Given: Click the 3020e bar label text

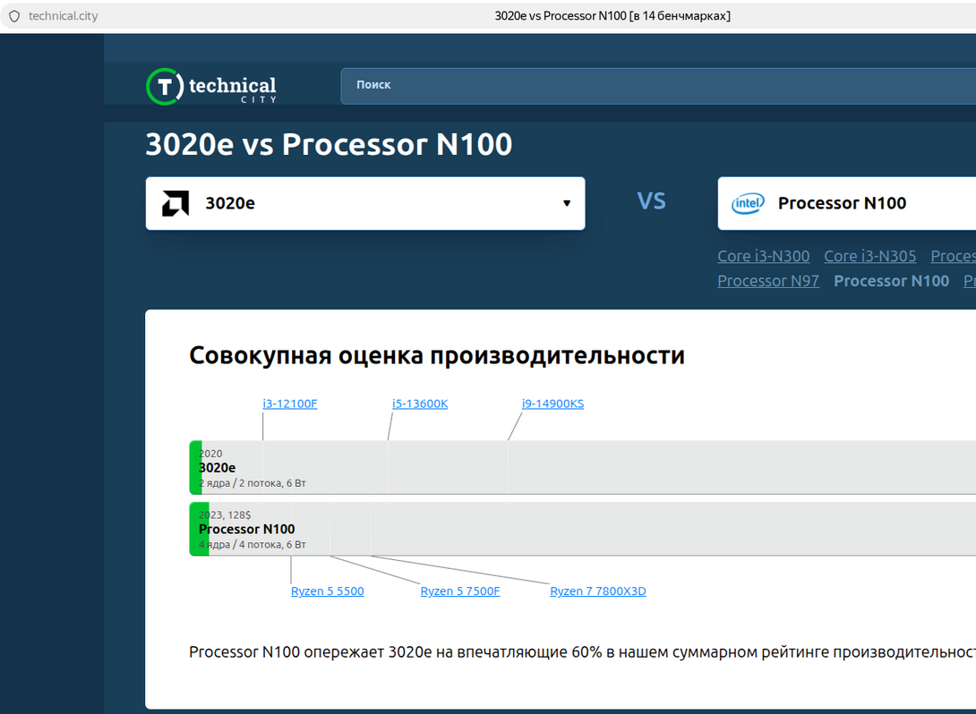Looking at the screenshot, I should pos(218,468).
